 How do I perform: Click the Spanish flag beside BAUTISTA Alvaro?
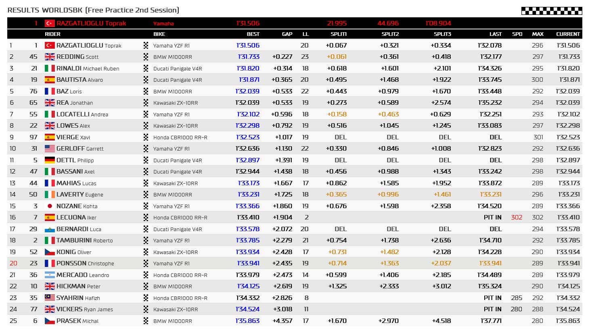pos(50,80)
